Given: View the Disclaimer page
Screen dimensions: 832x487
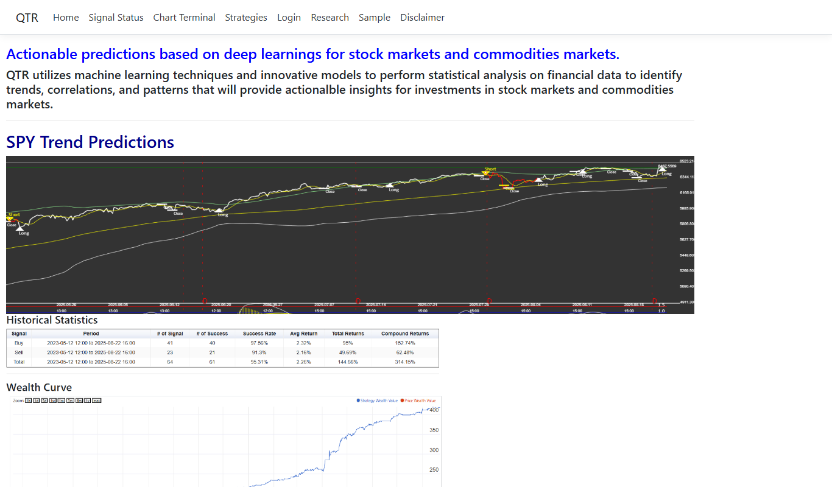Looking at the screenshot, I should 423,18.
